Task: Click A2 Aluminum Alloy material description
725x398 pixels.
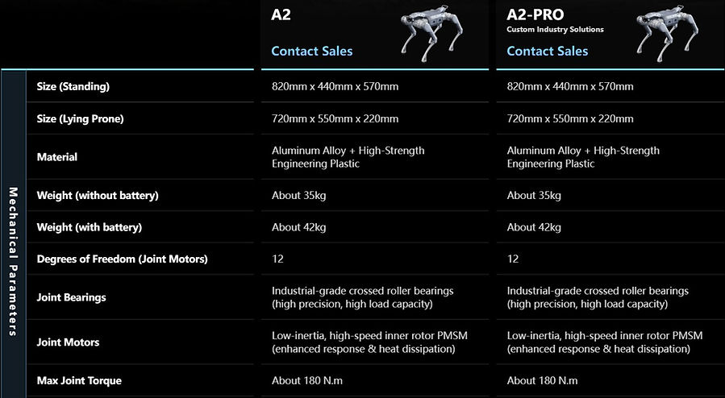Action: (x=348, y=157)
